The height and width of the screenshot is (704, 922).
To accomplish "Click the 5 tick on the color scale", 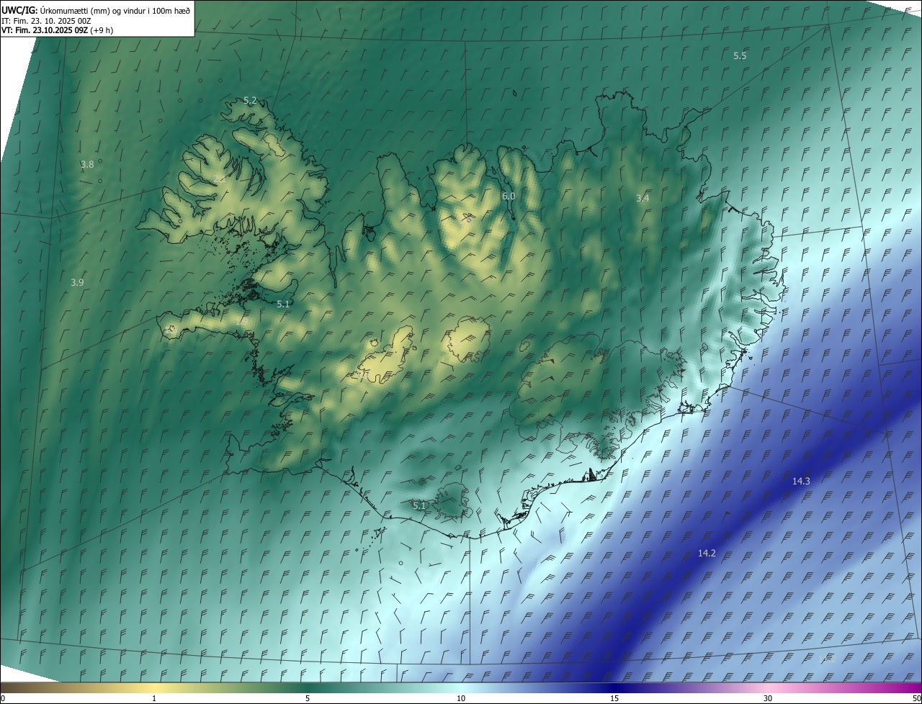I will [308, 698].
